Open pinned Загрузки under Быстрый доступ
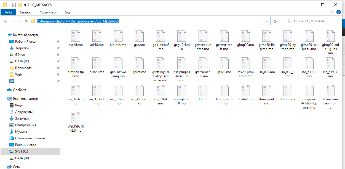Image resolution: width=345 pixels, height=169 pixels. [x=22, y=48]
